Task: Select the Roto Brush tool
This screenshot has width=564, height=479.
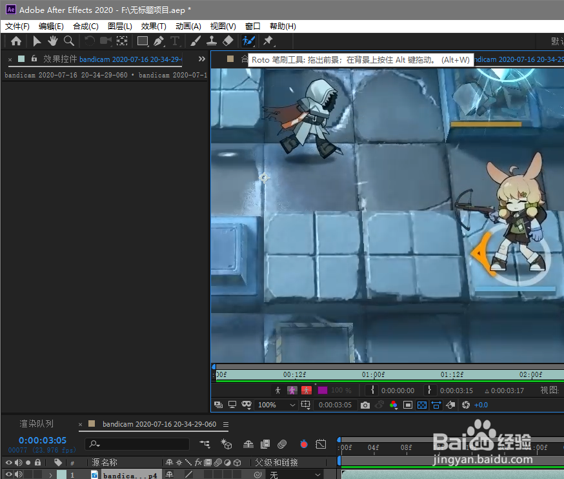Action: coord(248,41)
